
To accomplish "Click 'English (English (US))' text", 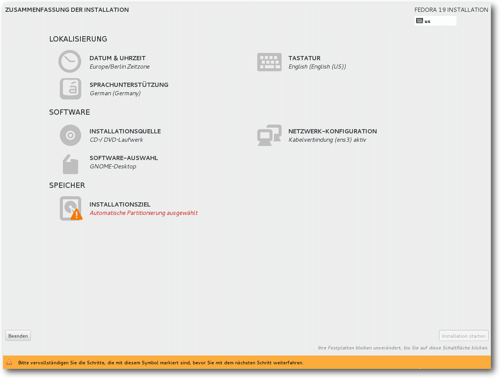I will tap(317, 67).
